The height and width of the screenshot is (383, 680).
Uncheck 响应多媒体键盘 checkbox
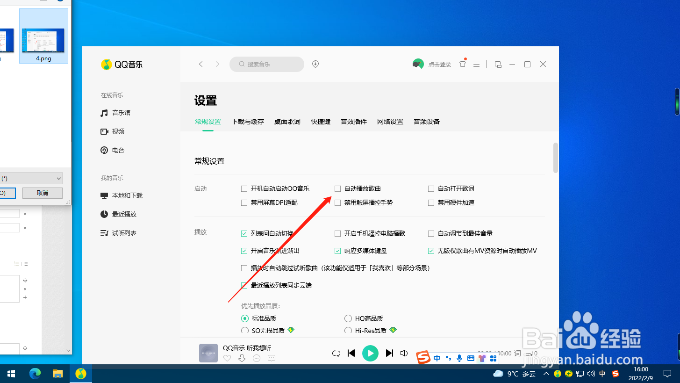click(337, 251)
